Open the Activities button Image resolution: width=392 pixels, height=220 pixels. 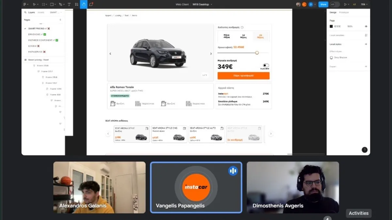pos(359,213)
